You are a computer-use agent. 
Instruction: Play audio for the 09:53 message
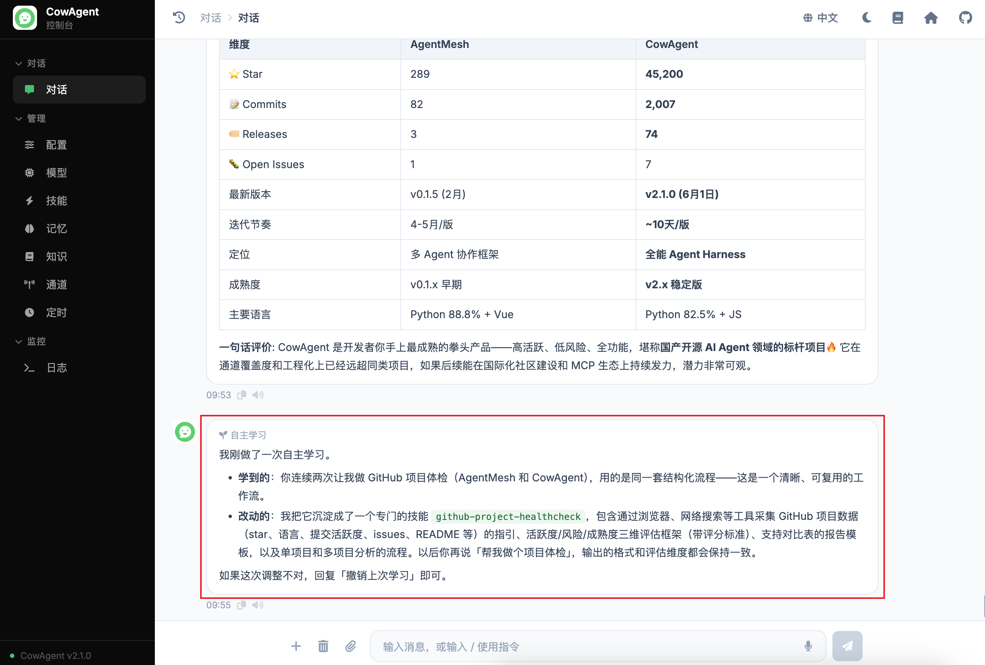pos(258,395)
